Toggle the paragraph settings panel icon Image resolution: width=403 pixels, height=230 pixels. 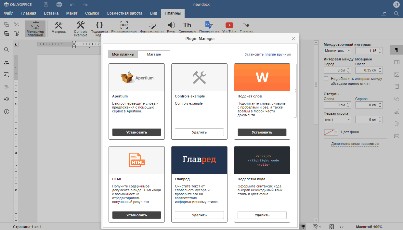[x=396, y=50]
